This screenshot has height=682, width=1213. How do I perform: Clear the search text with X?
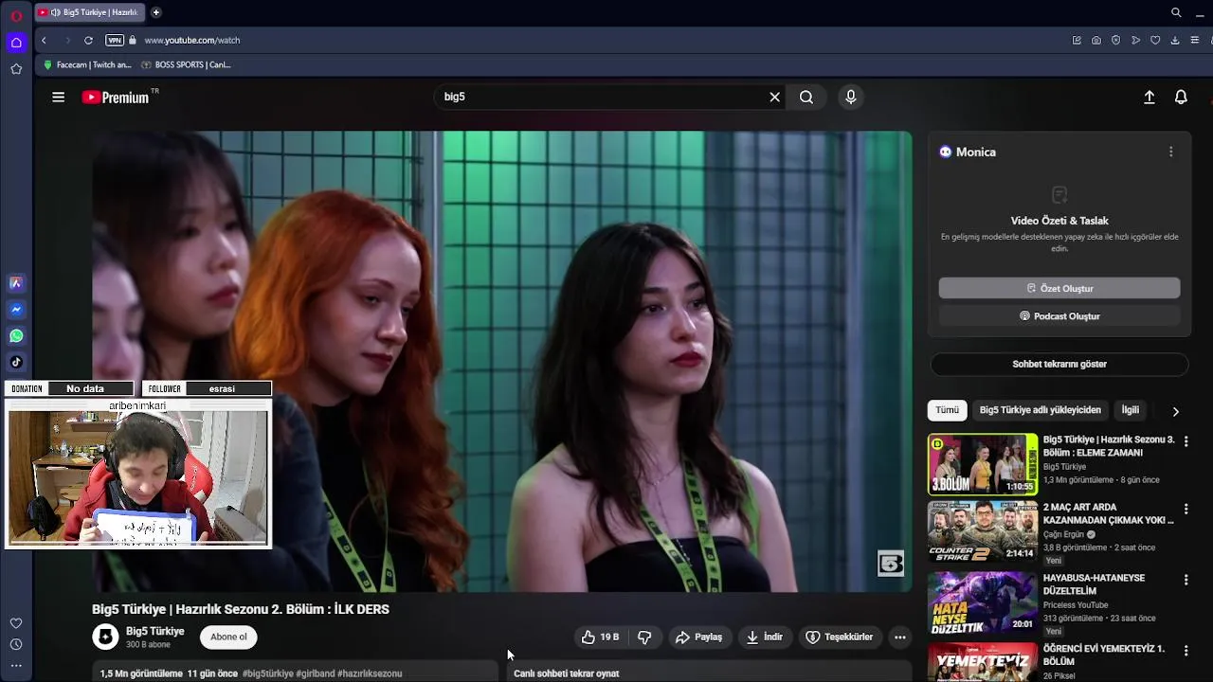coord(774,97)
